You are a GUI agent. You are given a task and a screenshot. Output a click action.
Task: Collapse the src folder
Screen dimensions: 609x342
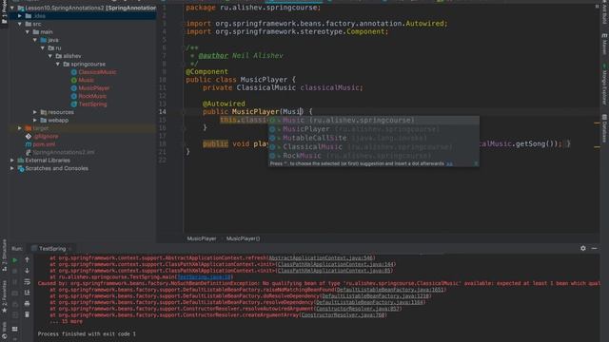tap(20, 24)
